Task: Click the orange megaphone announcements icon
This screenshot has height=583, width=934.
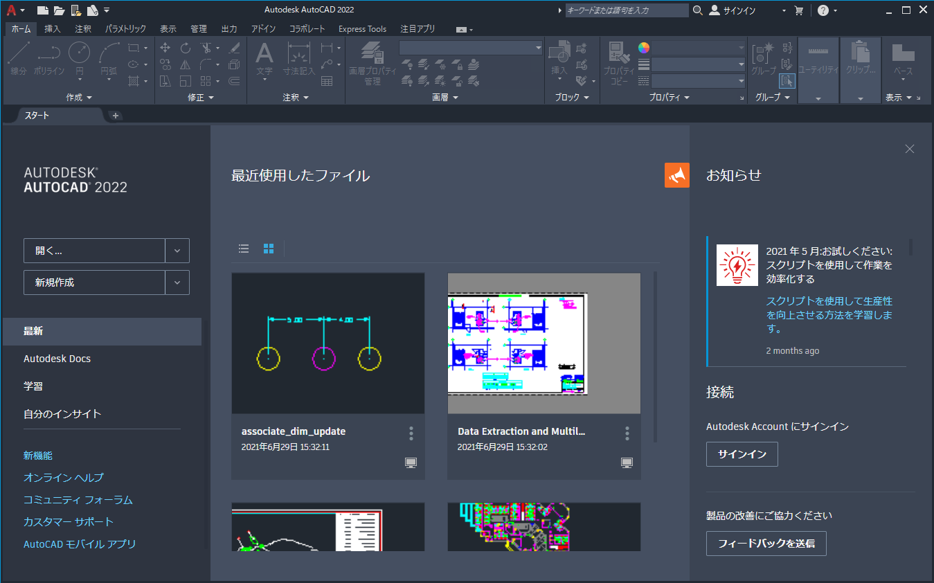Action: click(677, 175)
